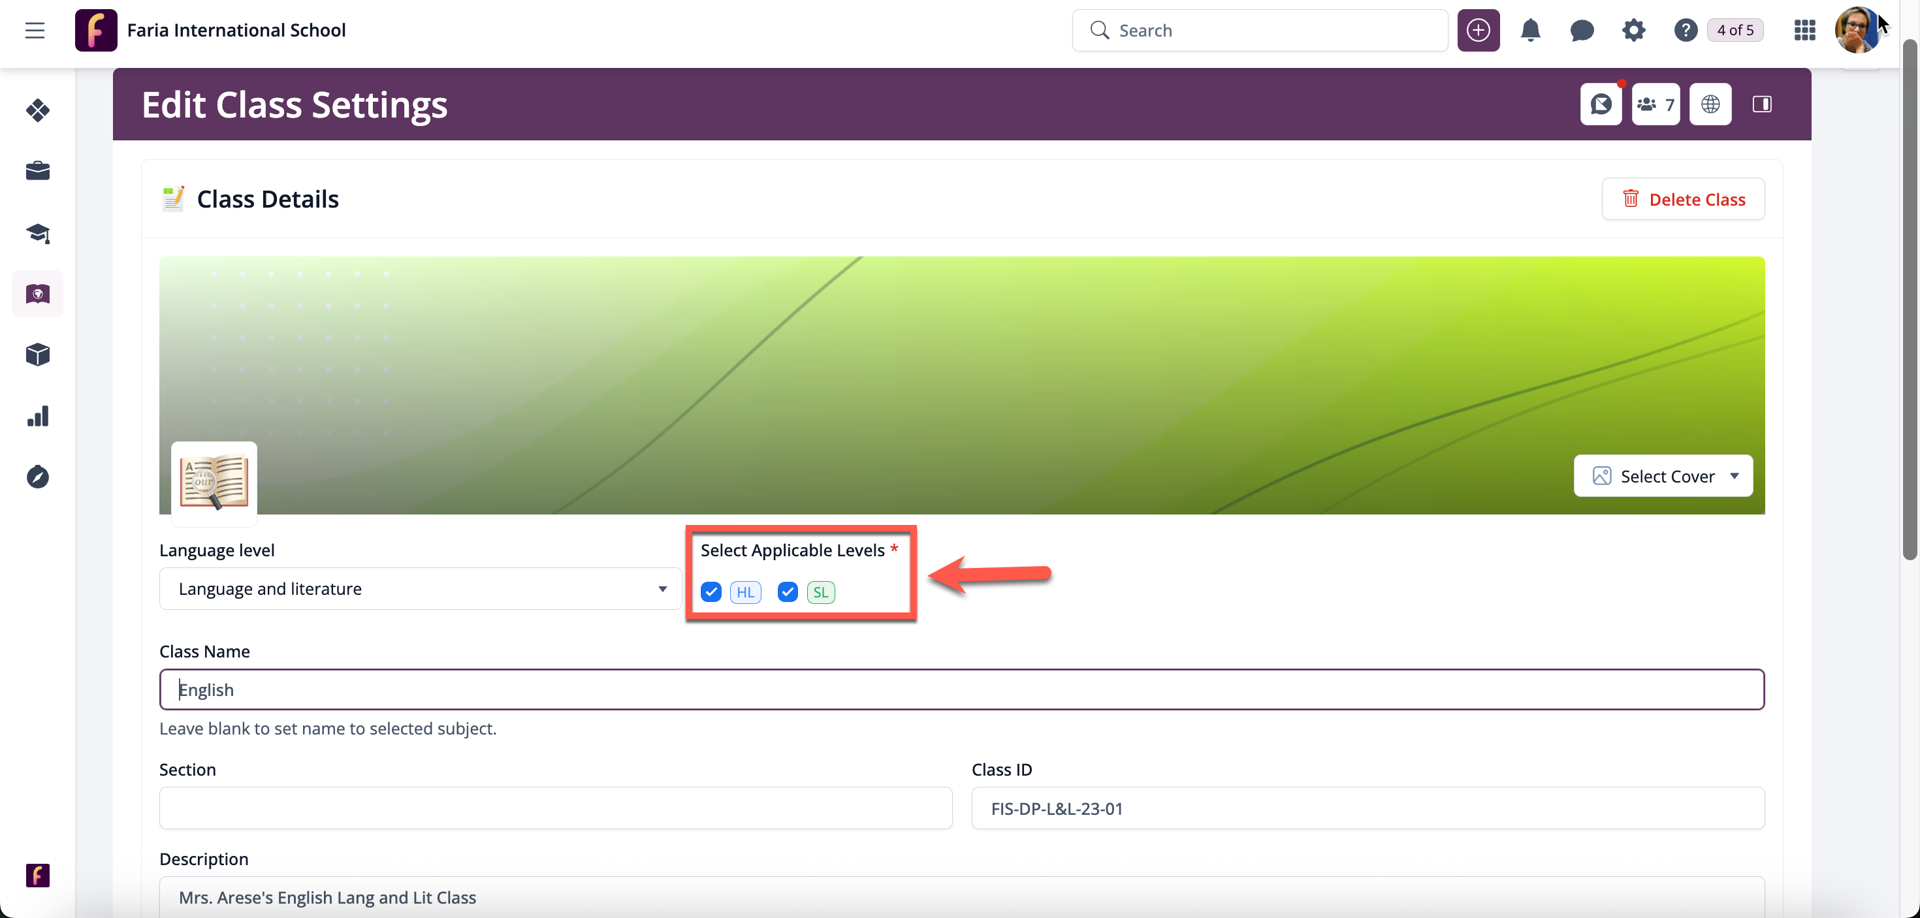The height and width of the screenshot is (918, 1920).
Task: Click the notifications bell icon
Action: click(1530, 31)
